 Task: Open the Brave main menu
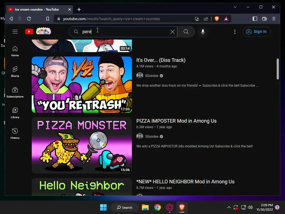coord(274,19)
